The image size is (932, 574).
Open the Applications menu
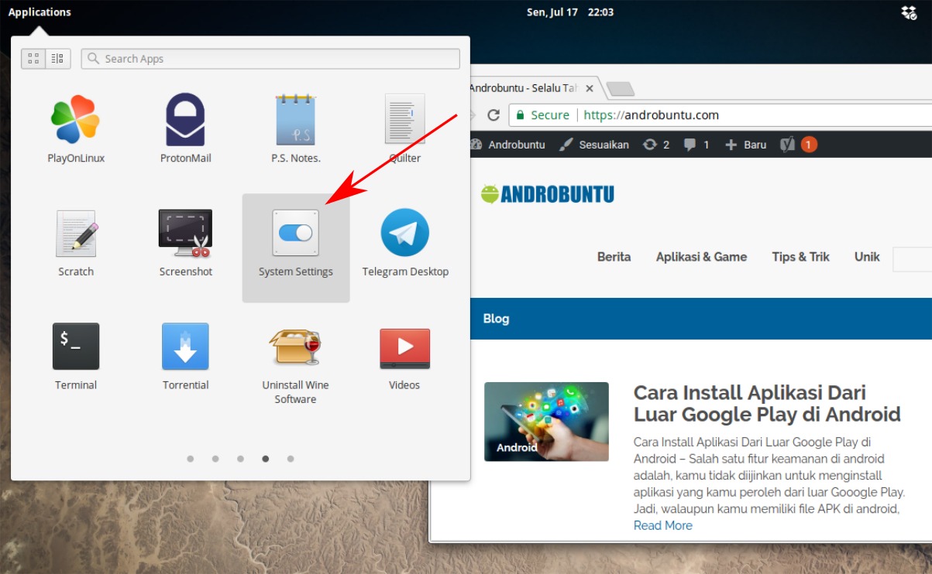[x=40, y=12]
